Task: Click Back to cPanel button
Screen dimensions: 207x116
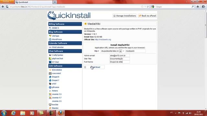Action: point(147,16)
